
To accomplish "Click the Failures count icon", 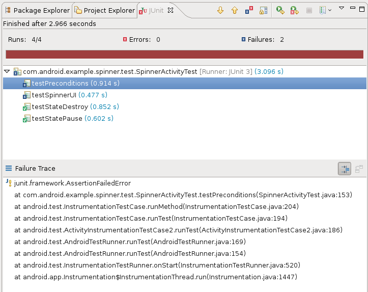I will [243, 39].
